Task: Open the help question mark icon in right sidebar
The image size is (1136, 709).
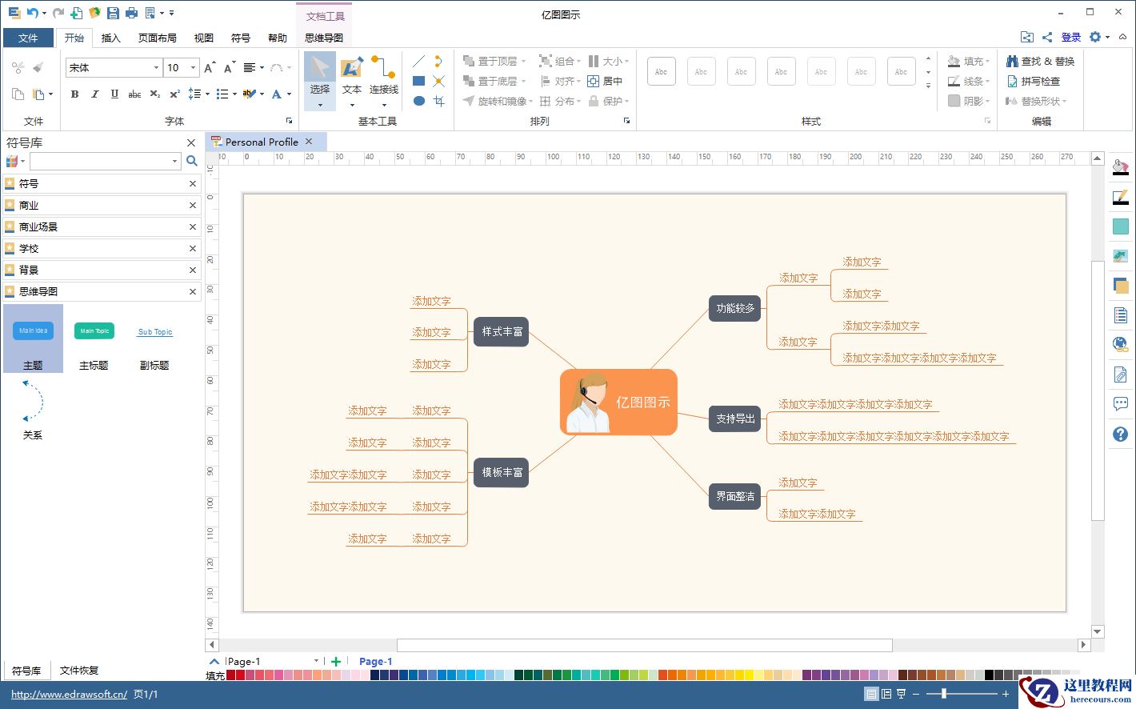Action: tap(1120, 434)
